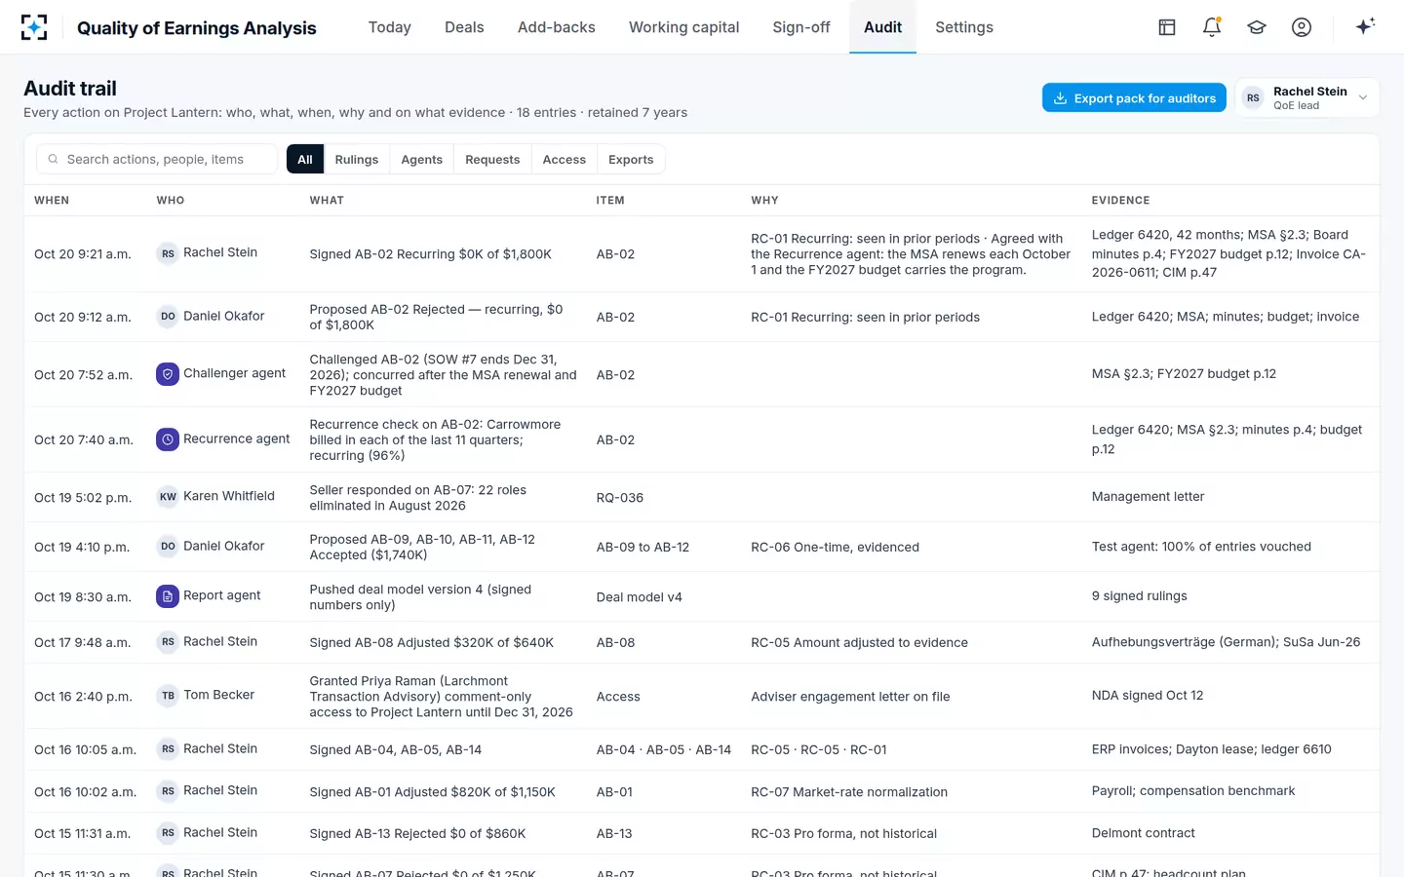Filter audit trail by Requests

click(x=492, y=159)
